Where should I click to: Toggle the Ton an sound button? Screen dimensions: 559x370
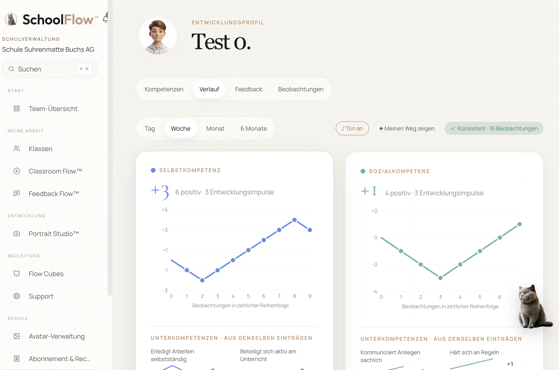pos(352,128)
